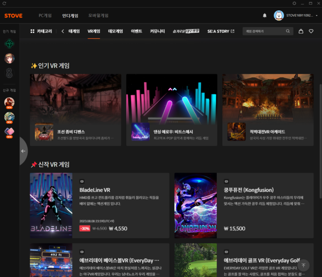Click the BladeLine VR title
This screenshot has width=322, height=277.
point(95,190)
